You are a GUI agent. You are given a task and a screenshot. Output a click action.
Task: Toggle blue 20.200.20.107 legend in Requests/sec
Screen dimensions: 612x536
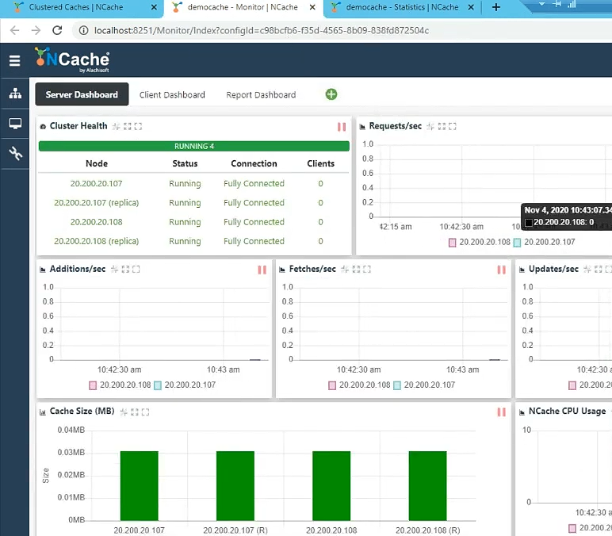(x=544, y=242)
